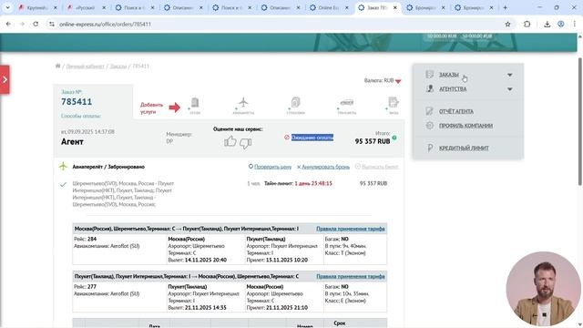Switch to the Online Ex browser tab
The height and width of the screenshot is (328, 583).
point(329,7)
